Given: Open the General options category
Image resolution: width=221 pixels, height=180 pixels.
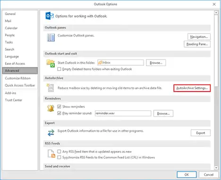Looking at the screenshot, I should [x=20, y=14].
